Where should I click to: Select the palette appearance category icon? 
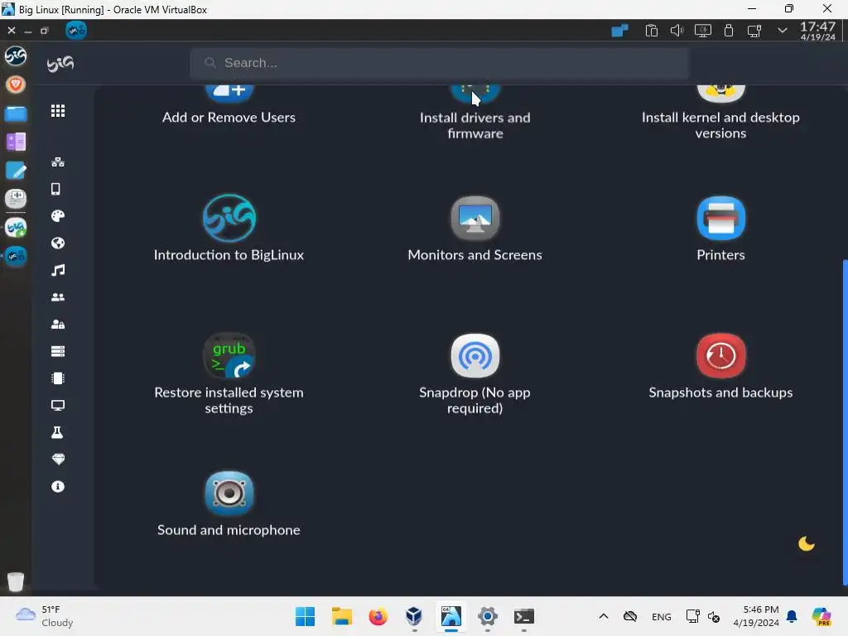[x=58, y=216]
